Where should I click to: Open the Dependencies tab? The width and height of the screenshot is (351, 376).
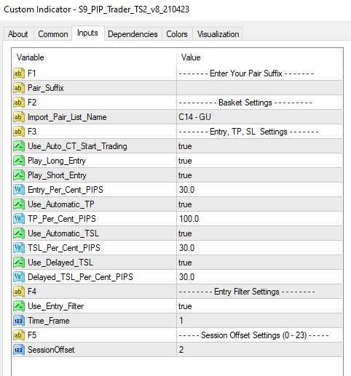point(133,34)
